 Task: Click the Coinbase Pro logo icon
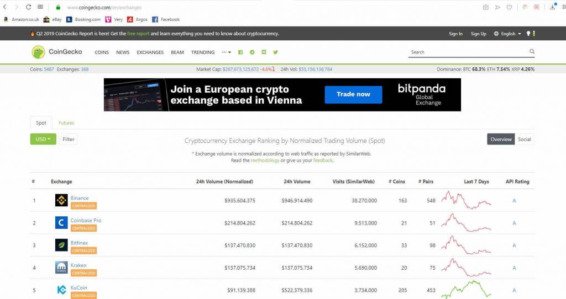tap(61, 223)
